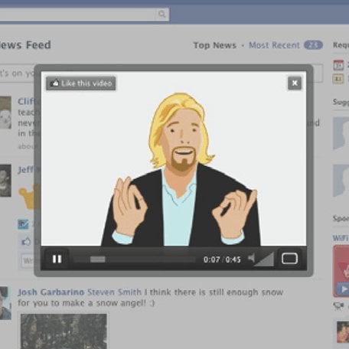349x349 pixels.
Task: Click the News Feed heading
Action: tap(25, 45)
